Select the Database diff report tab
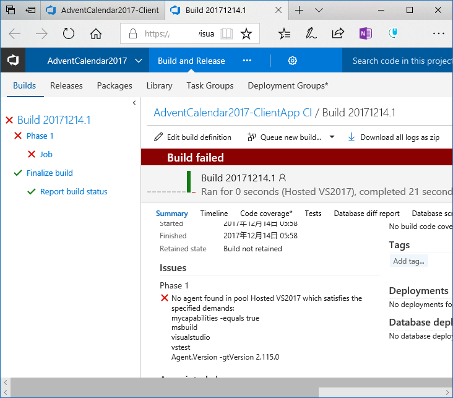Viewport: 453px width, 398px height. tap(366, 214)
